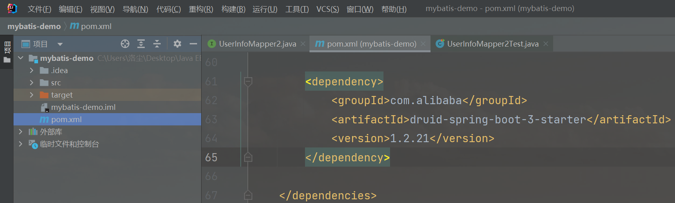The width and height of the screenshot is (675, 203).
Task: Click pom.xml breadcrumb in navigation bar
Action: (x=91, y=27)
